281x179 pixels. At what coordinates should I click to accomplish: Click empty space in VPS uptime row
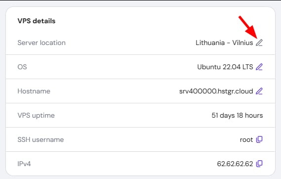click(x=133, y=115)
